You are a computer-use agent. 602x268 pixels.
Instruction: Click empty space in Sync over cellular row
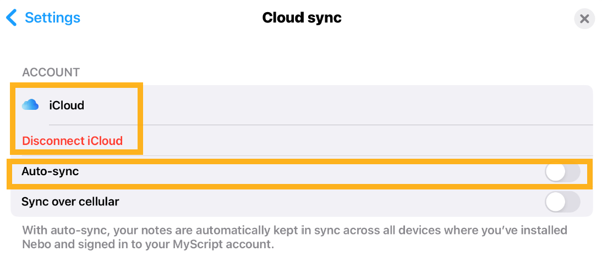coord(330,202)
